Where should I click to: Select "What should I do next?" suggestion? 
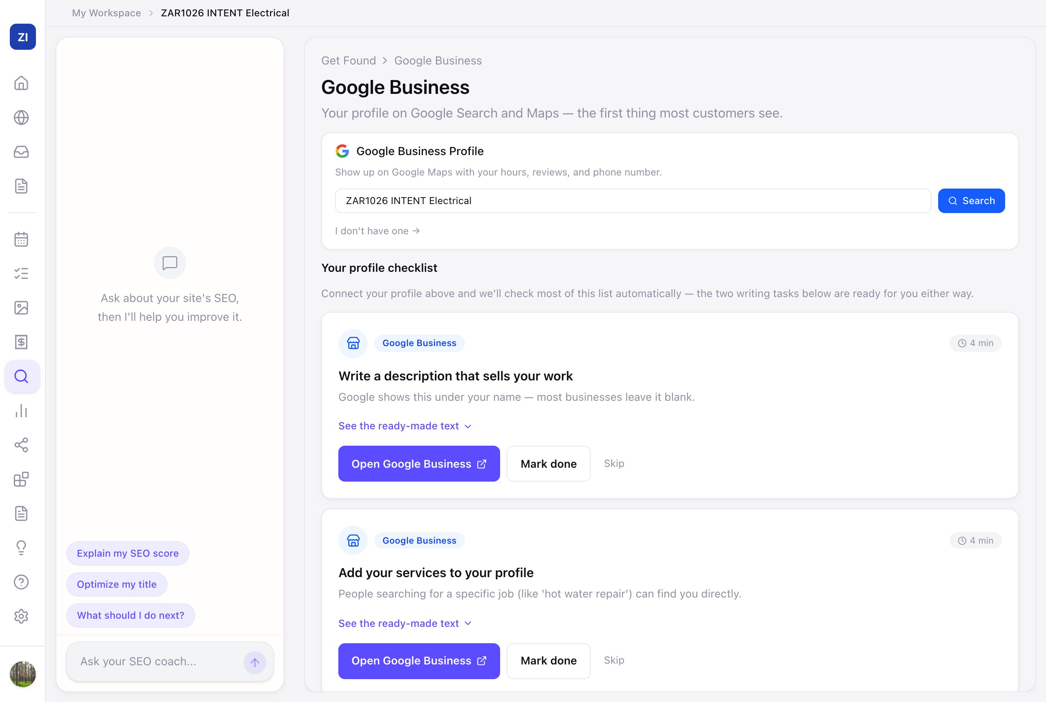coord(130,615)
